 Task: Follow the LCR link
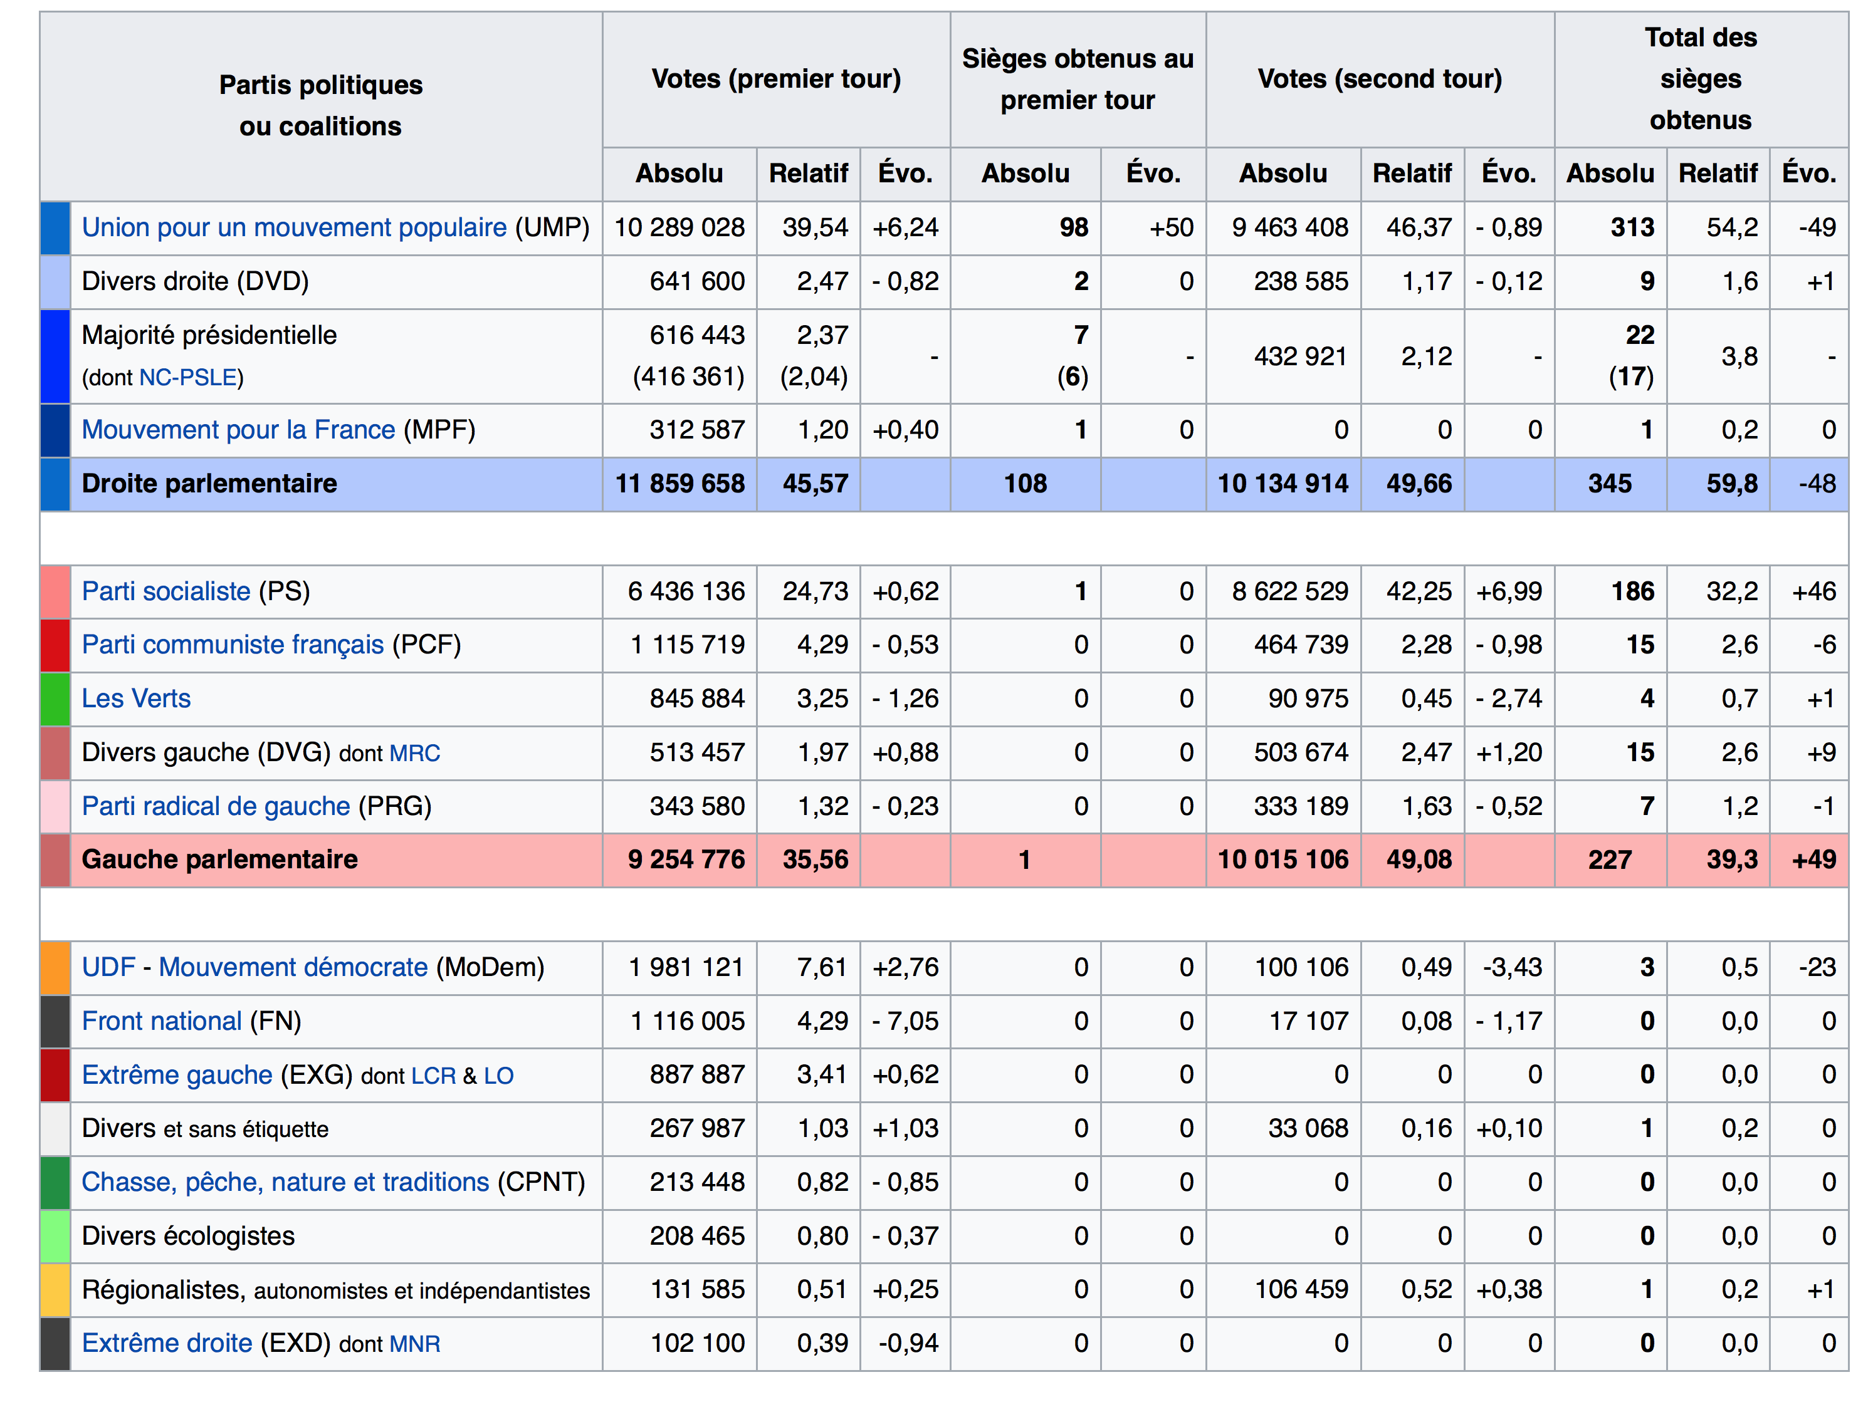tap(434, 1076)
